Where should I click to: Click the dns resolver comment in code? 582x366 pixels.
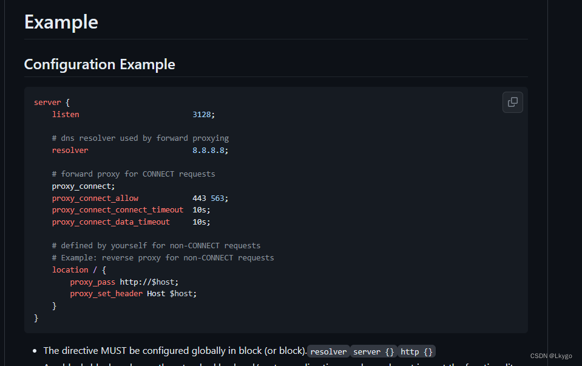click(x=140, y=138)
